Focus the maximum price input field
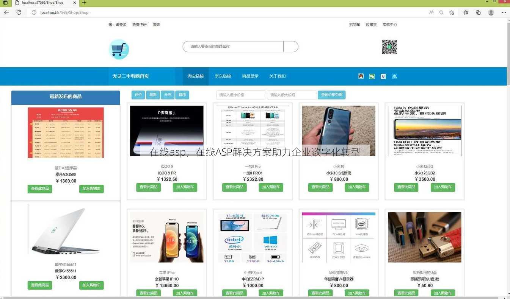This screenshot has height=299, width=510. (292, 95)
